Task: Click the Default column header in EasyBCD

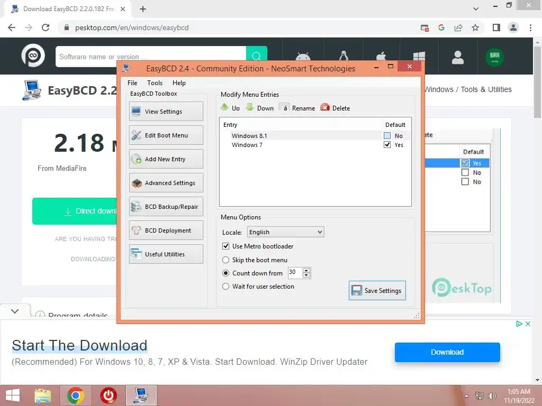Action: 395,125
